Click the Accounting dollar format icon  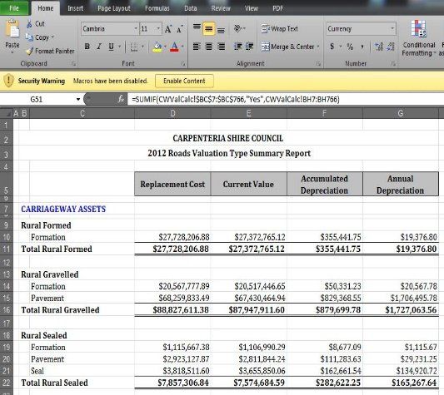pos(332,47)
